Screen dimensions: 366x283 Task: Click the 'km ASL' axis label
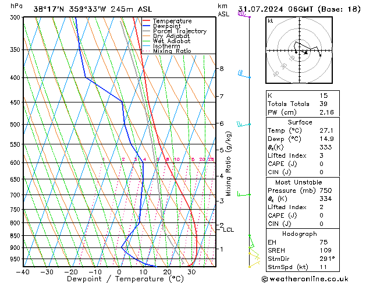223,10
